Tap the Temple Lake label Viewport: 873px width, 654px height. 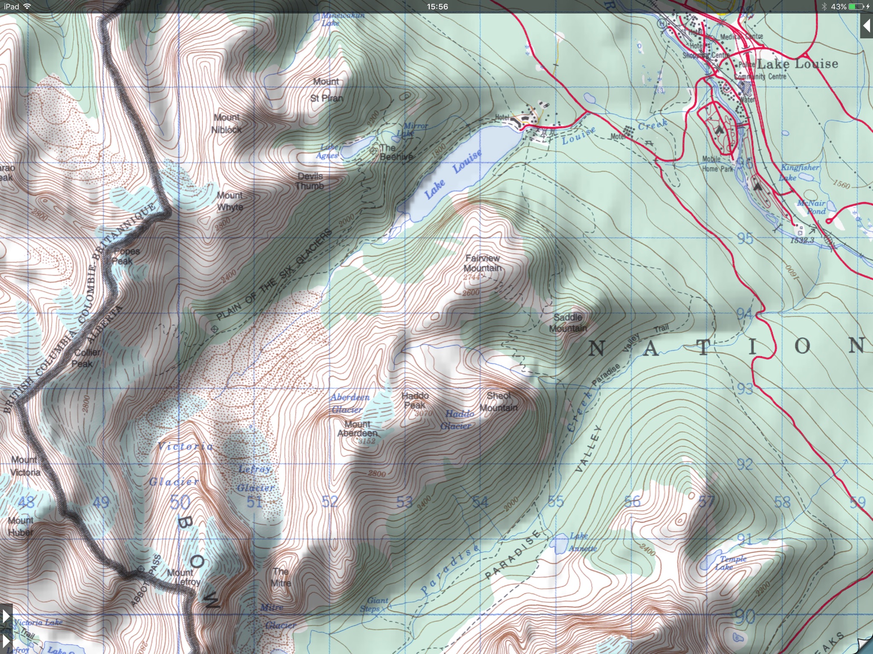[x=732, y=562]
